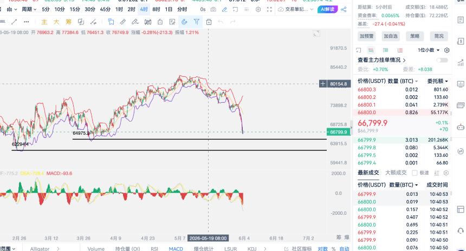Open order book settings hexagon icon
This screenshot has width=466, height=251.
coord(446,50)
